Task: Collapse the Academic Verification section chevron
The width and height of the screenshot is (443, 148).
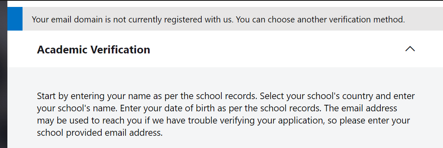Action: point(410,49)
